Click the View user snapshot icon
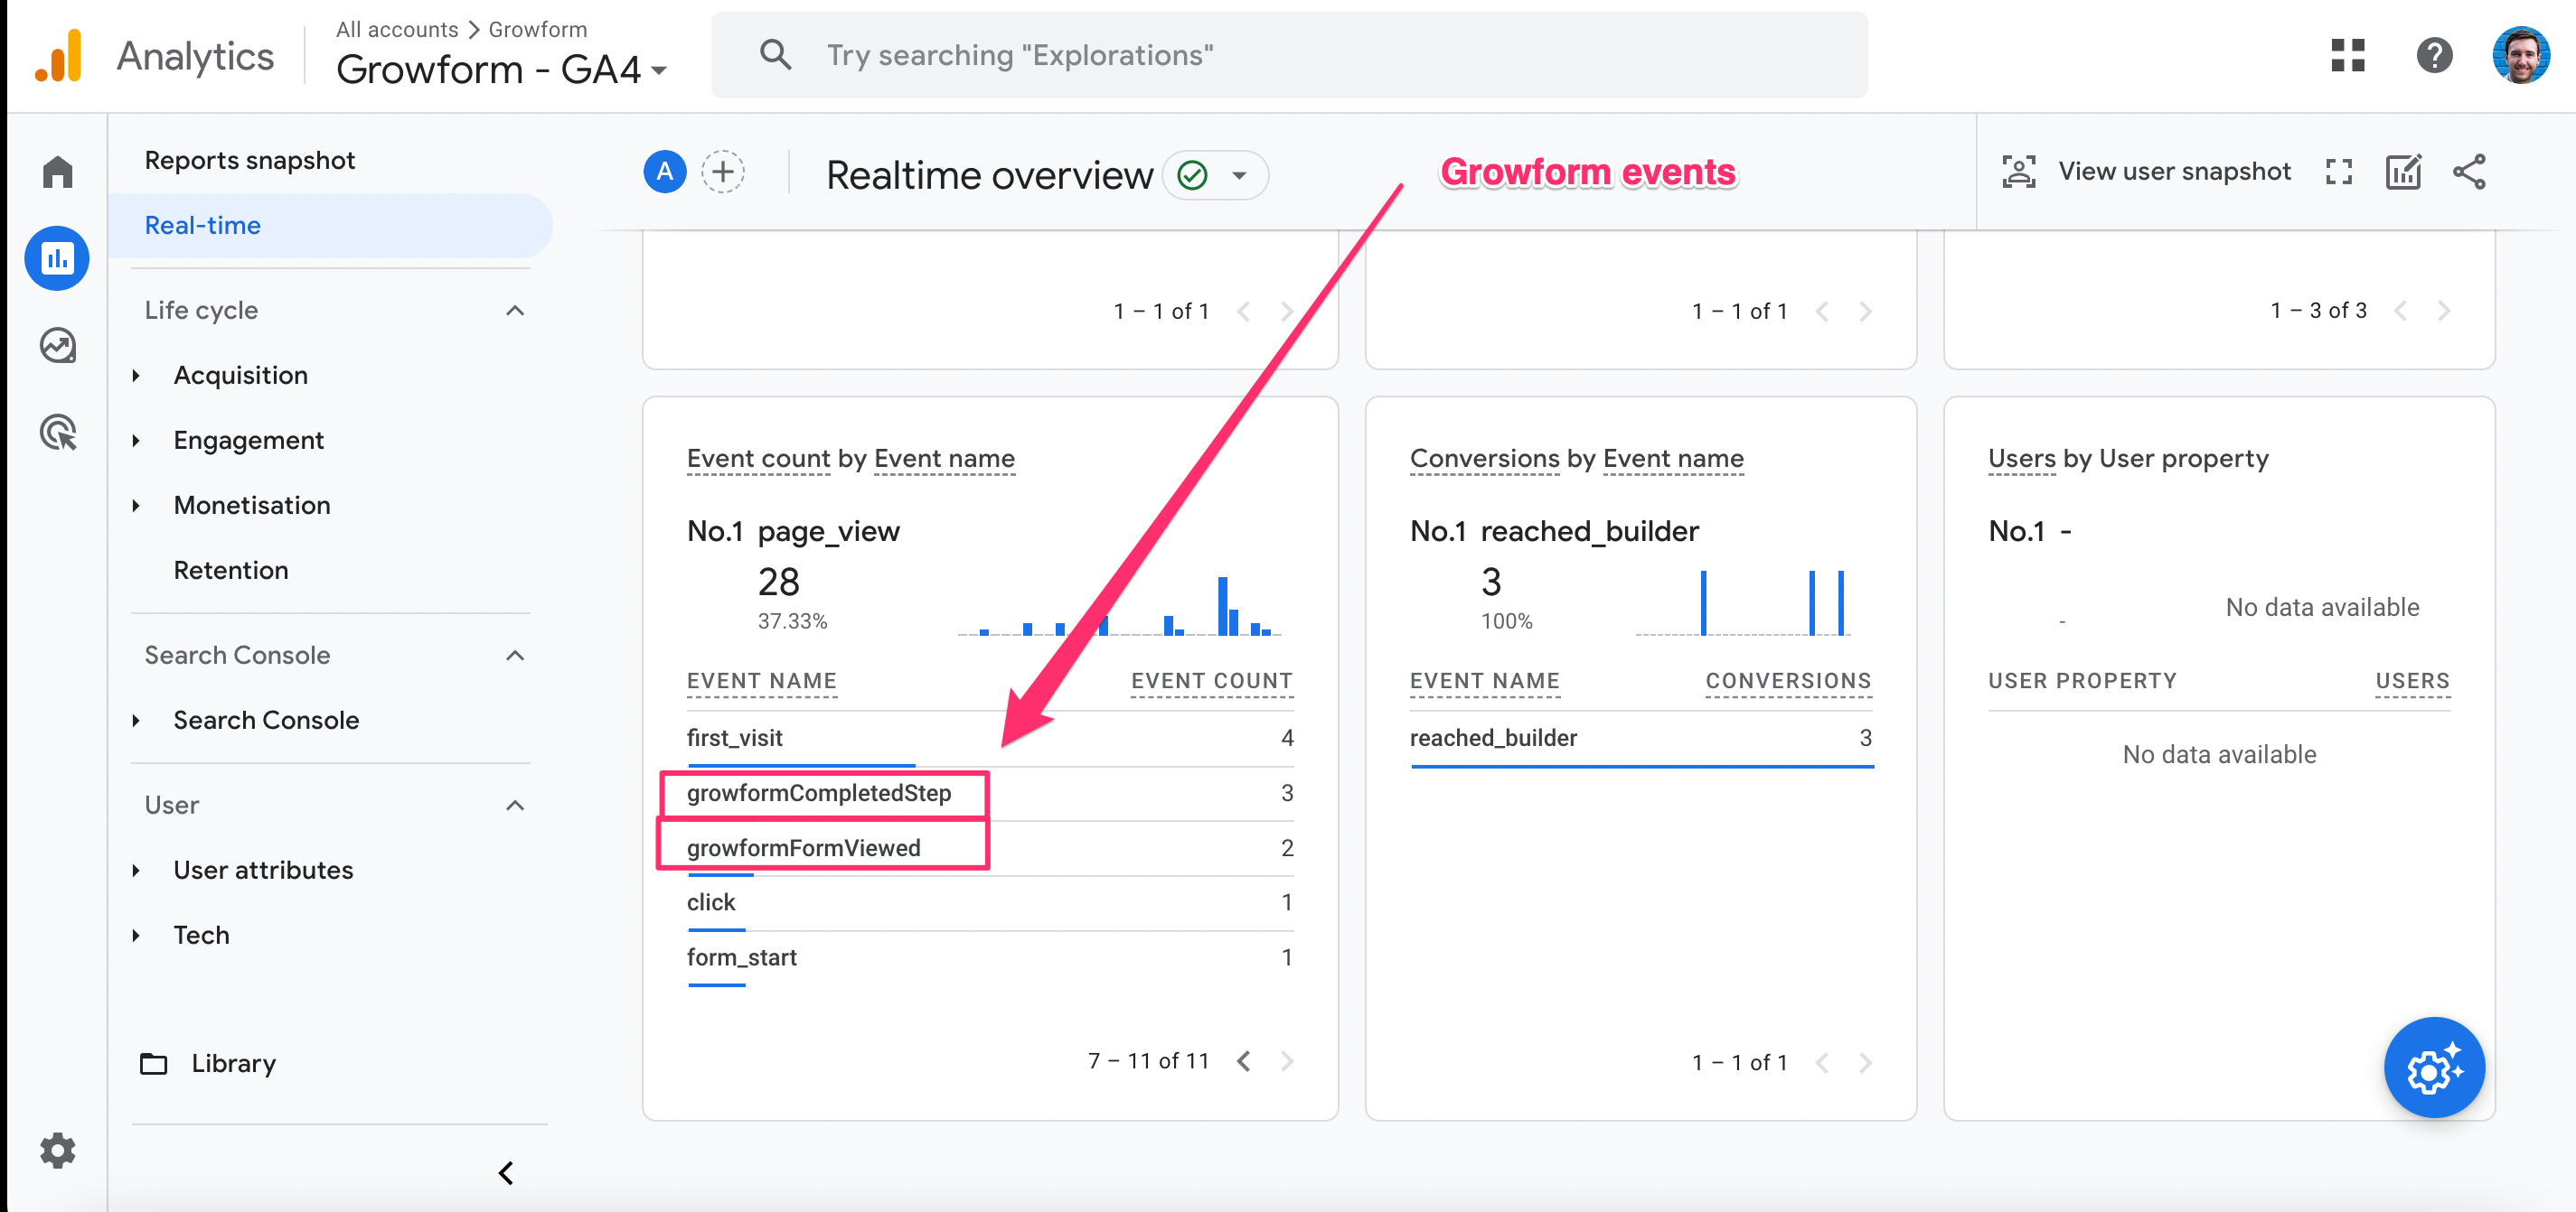 (2019, 172)
